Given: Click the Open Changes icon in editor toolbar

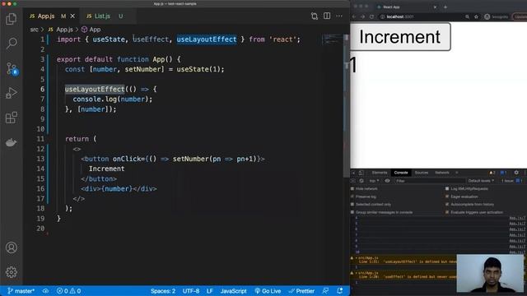Looking at the screenshot, I should 315,16.
